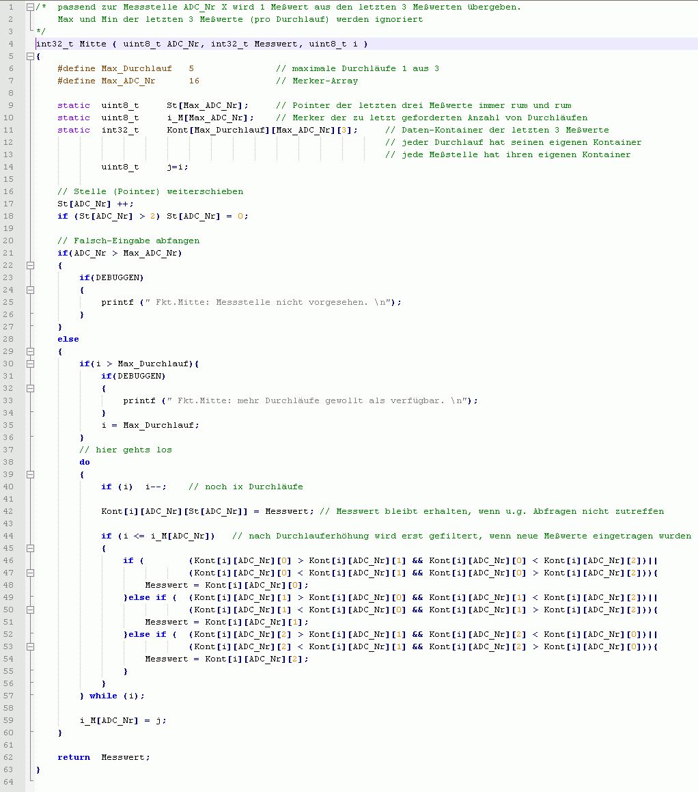The width and height of the screenshot is (698, 792).
Task: Click 'i_M[Max_ADC_Nr];' declaration on line 10
Action: (210, 118)
